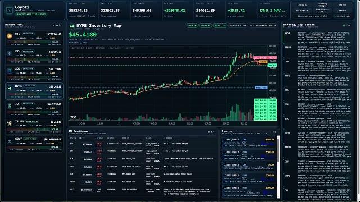360x202 pixels.
Task: Click the red price label on chart axis
Action: 265,58
